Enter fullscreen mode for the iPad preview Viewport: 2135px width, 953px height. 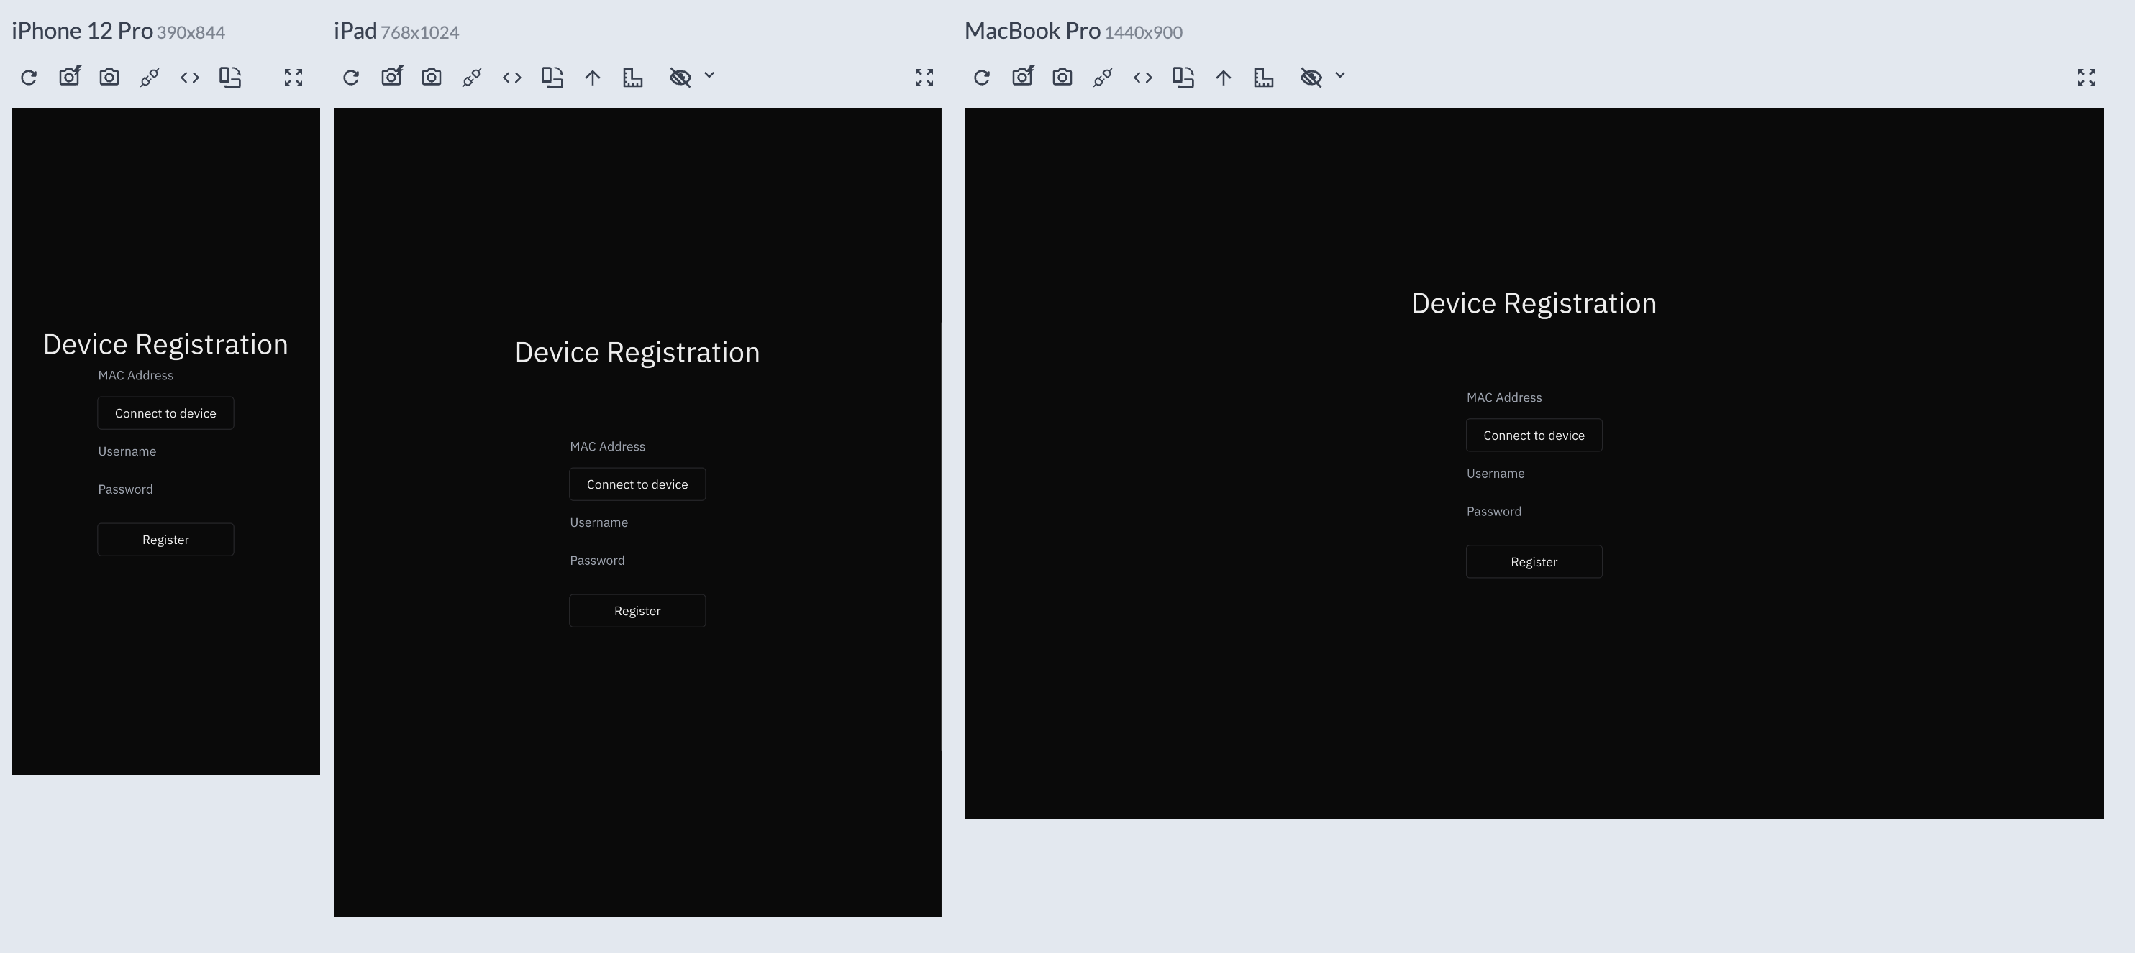(x=924, y=77)
